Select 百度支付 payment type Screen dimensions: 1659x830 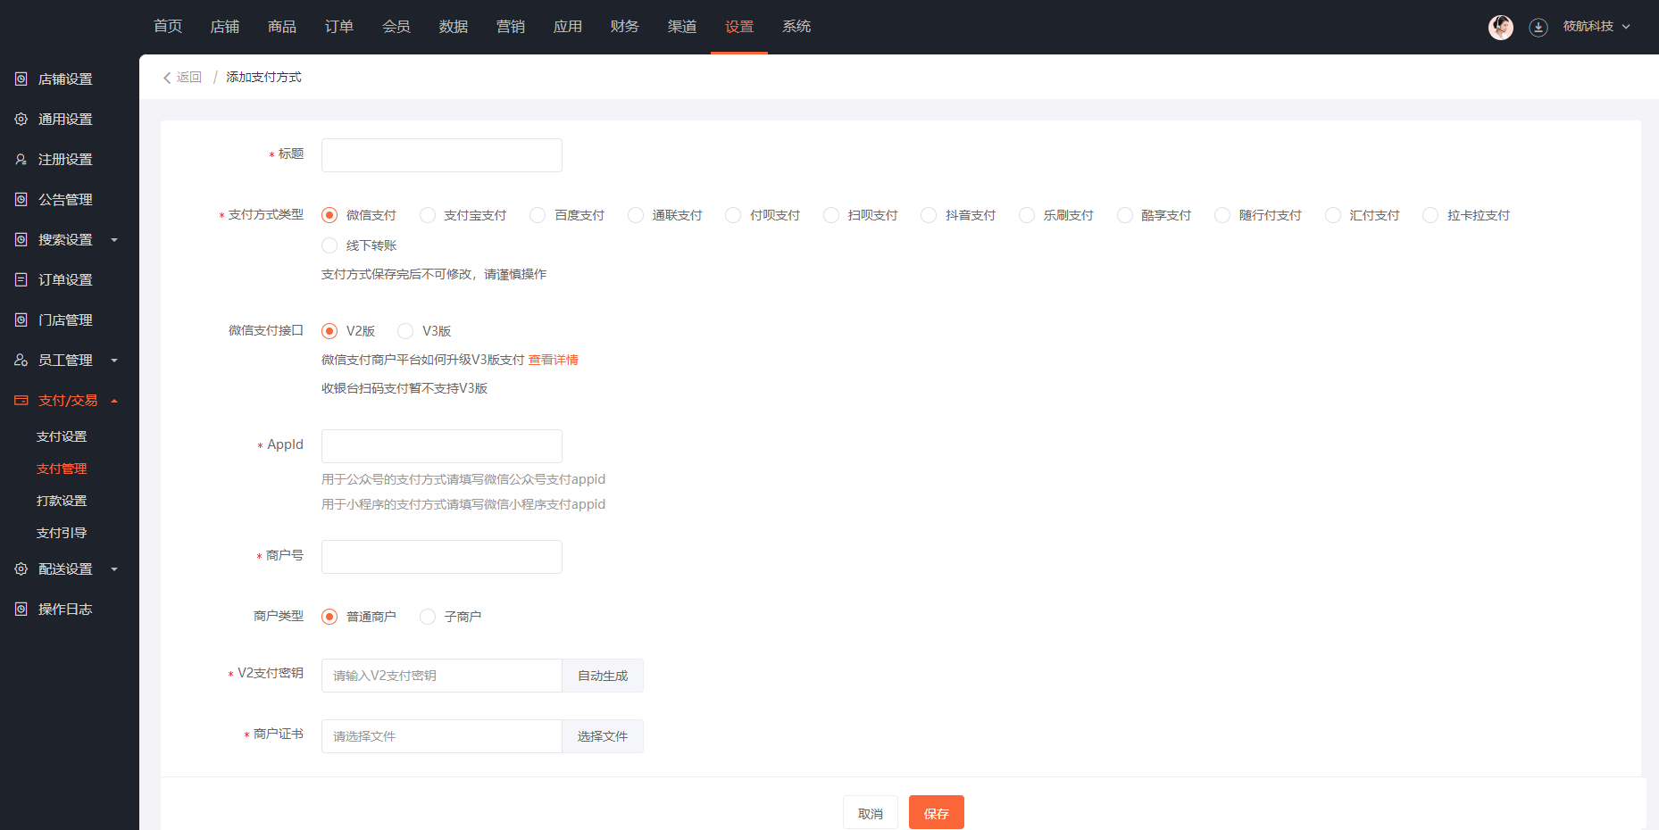538,215
